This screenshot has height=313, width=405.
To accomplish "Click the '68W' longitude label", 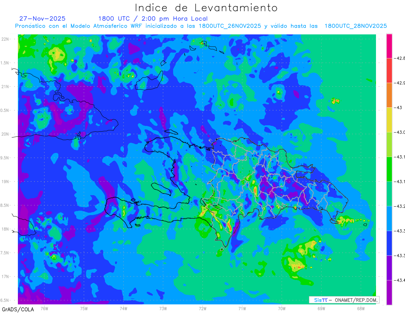I will 361,308.
